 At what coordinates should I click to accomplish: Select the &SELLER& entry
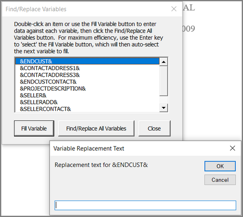pyautogui.click(x=87, y=95)
